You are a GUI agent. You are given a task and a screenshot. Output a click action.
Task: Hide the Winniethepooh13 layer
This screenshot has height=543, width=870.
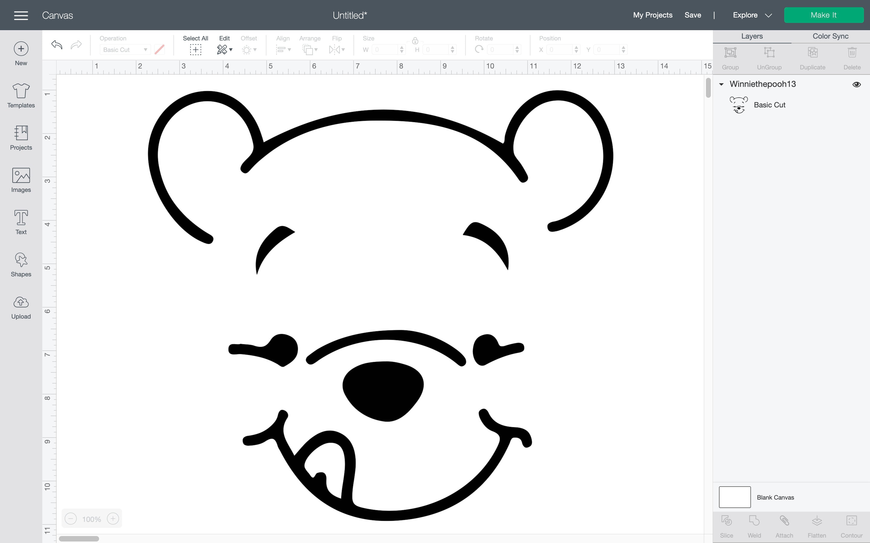click(x=856, y=84)
